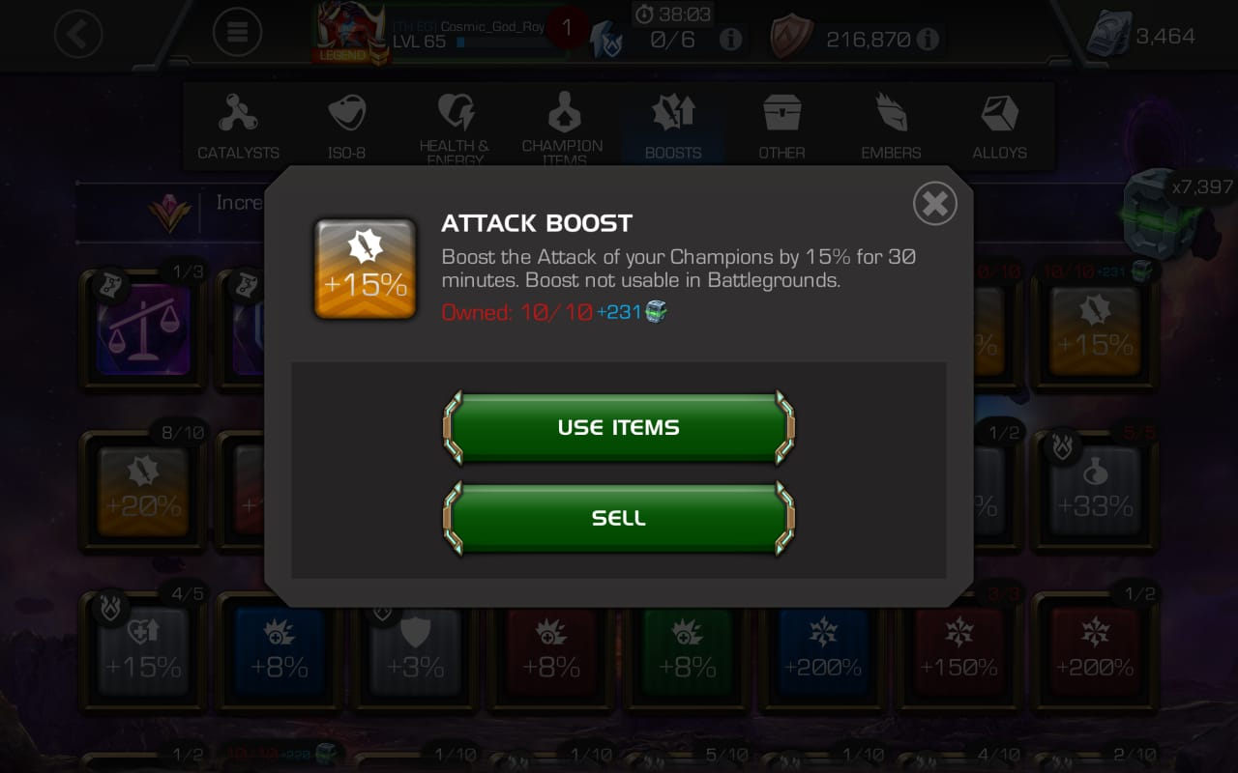Tap the info icon beside 0/6 energy

click(730, 39)
